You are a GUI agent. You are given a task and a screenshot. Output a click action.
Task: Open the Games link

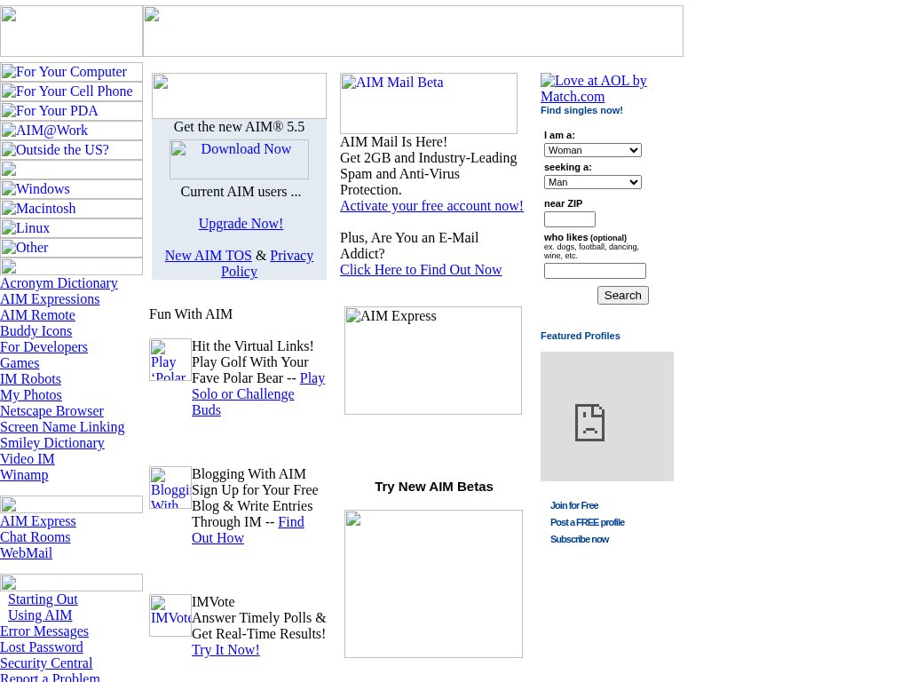point(20,363)
